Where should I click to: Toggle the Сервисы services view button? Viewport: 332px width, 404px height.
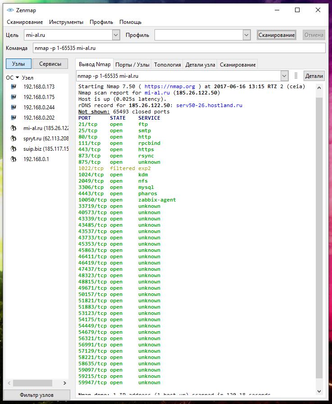click(x=50, y=64)
